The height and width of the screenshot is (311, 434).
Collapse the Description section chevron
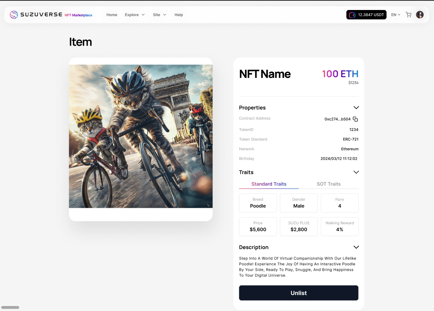[x=356, y=247]
